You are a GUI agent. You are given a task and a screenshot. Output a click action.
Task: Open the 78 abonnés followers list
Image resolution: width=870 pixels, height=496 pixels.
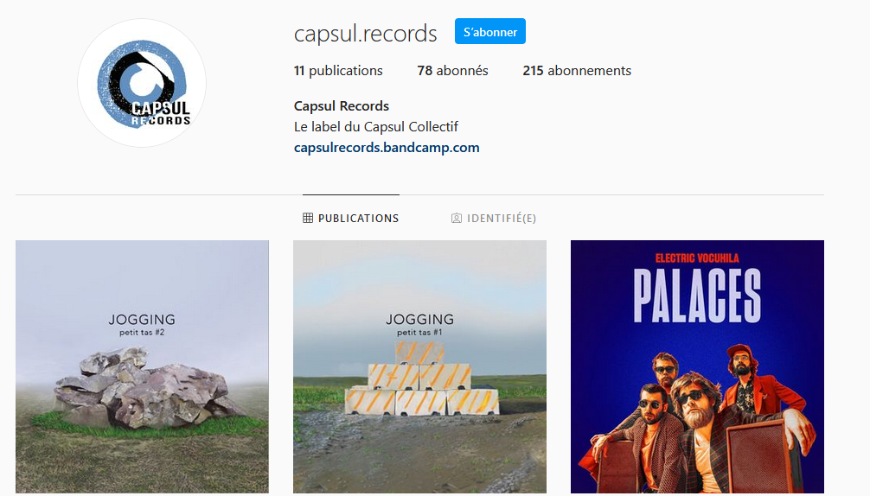pyautogui.click(x=453, y=70)
